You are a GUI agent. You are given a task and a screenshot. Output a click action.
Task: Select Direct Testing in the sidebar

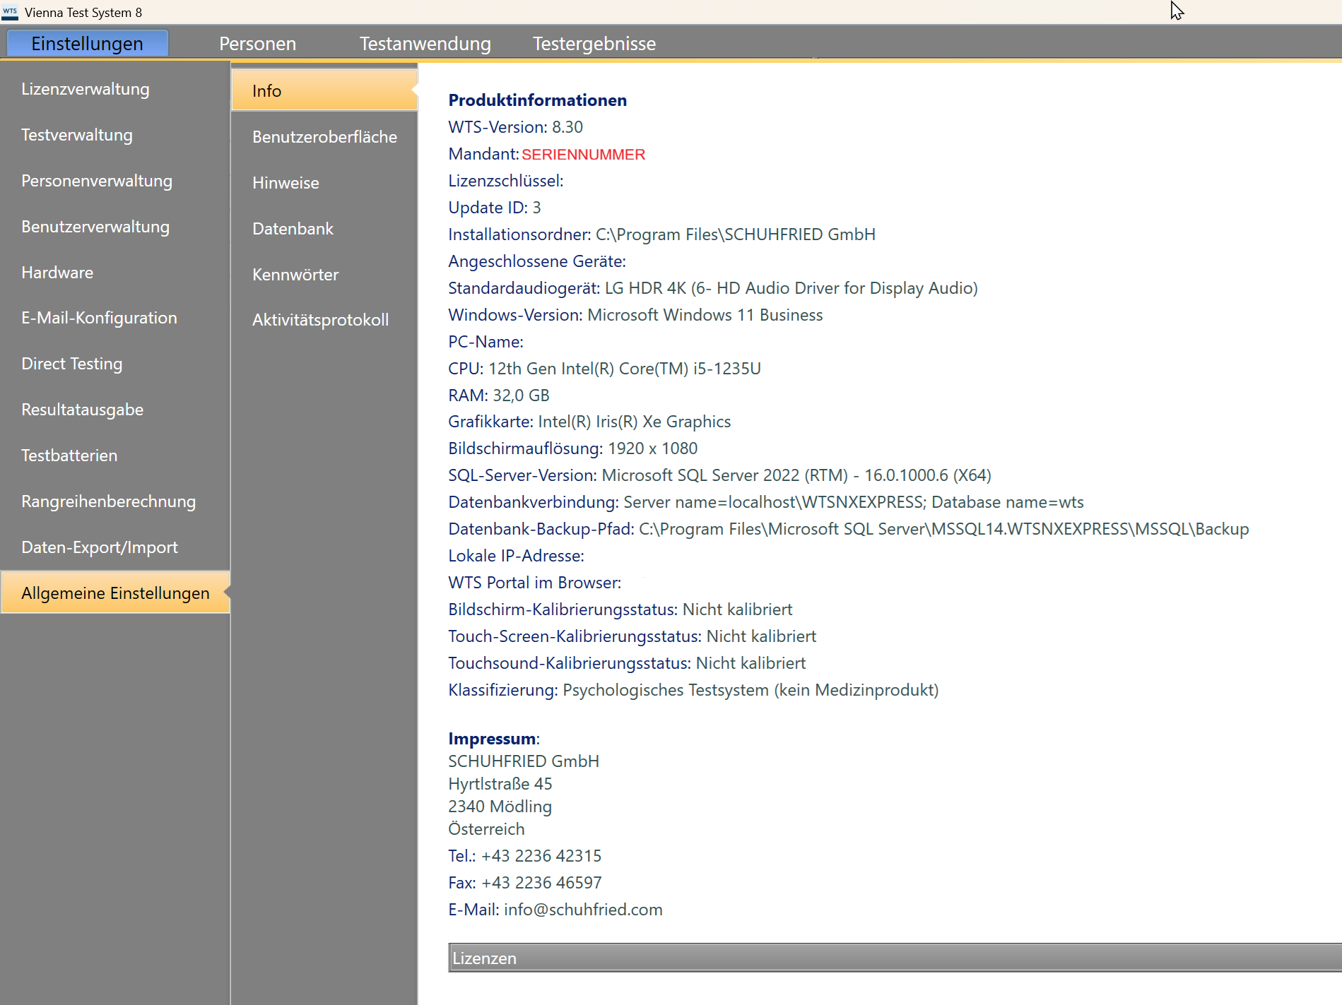coord(72,364)
